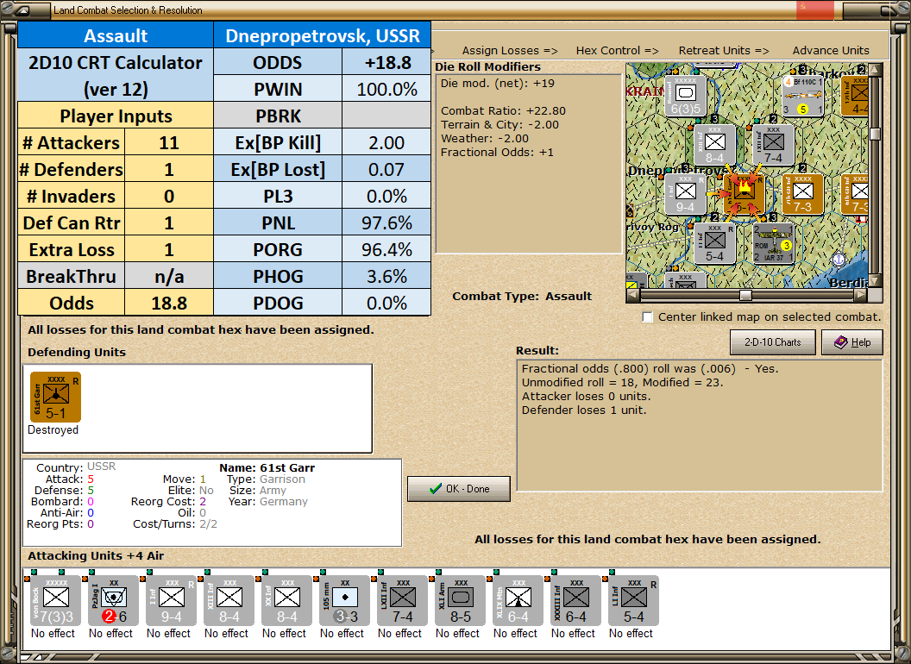The image size is (911, 664).
Task: Click map horizontal scrollbar left arrow
Action: 632,295
